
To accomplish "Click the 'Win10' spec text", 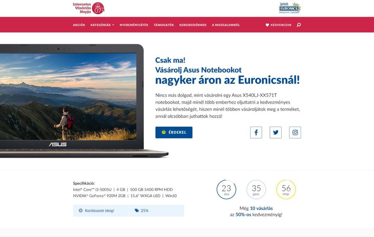I will [171, 196].
